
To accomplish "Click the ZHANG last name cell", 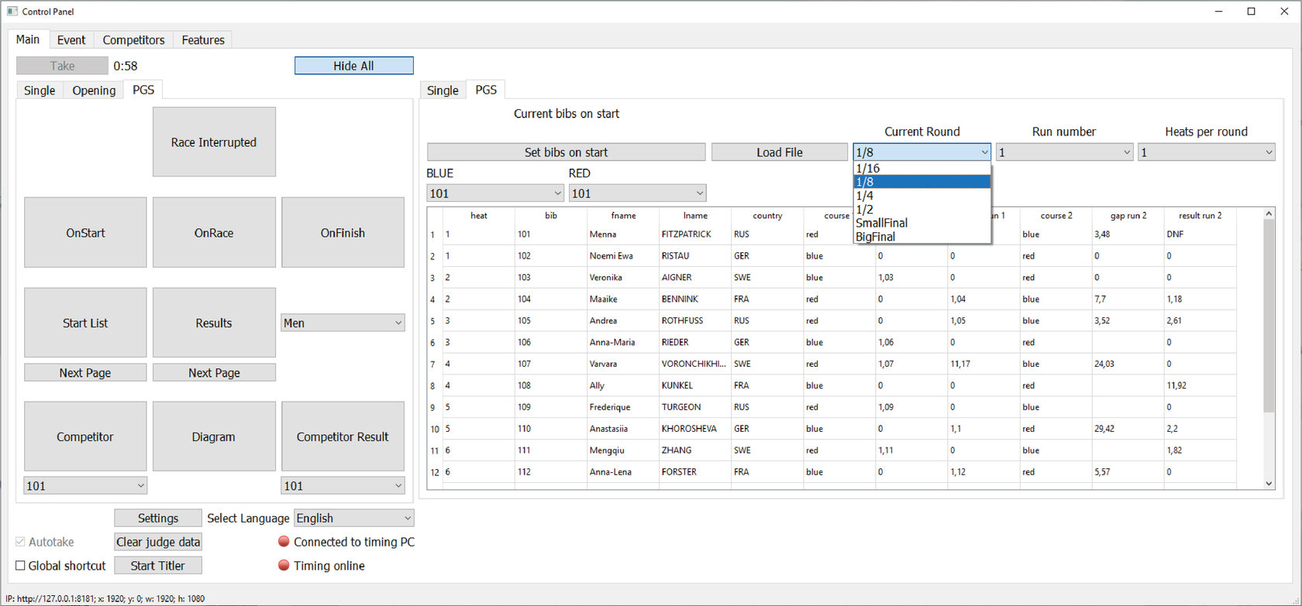I will (x=695, y=450).
